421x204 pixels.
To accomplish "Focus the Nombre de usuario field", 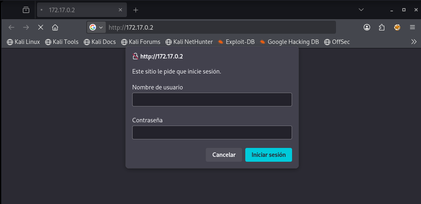I will click(212, 100).
